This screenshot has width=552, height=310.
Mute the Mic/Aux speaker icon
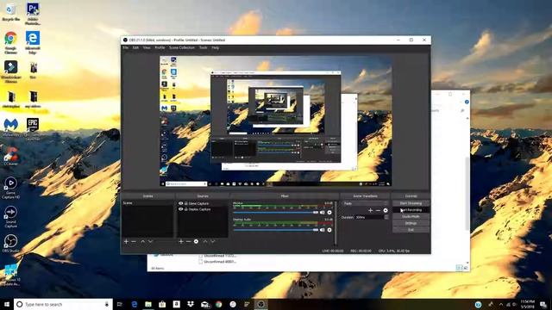(x=322, y=213)
